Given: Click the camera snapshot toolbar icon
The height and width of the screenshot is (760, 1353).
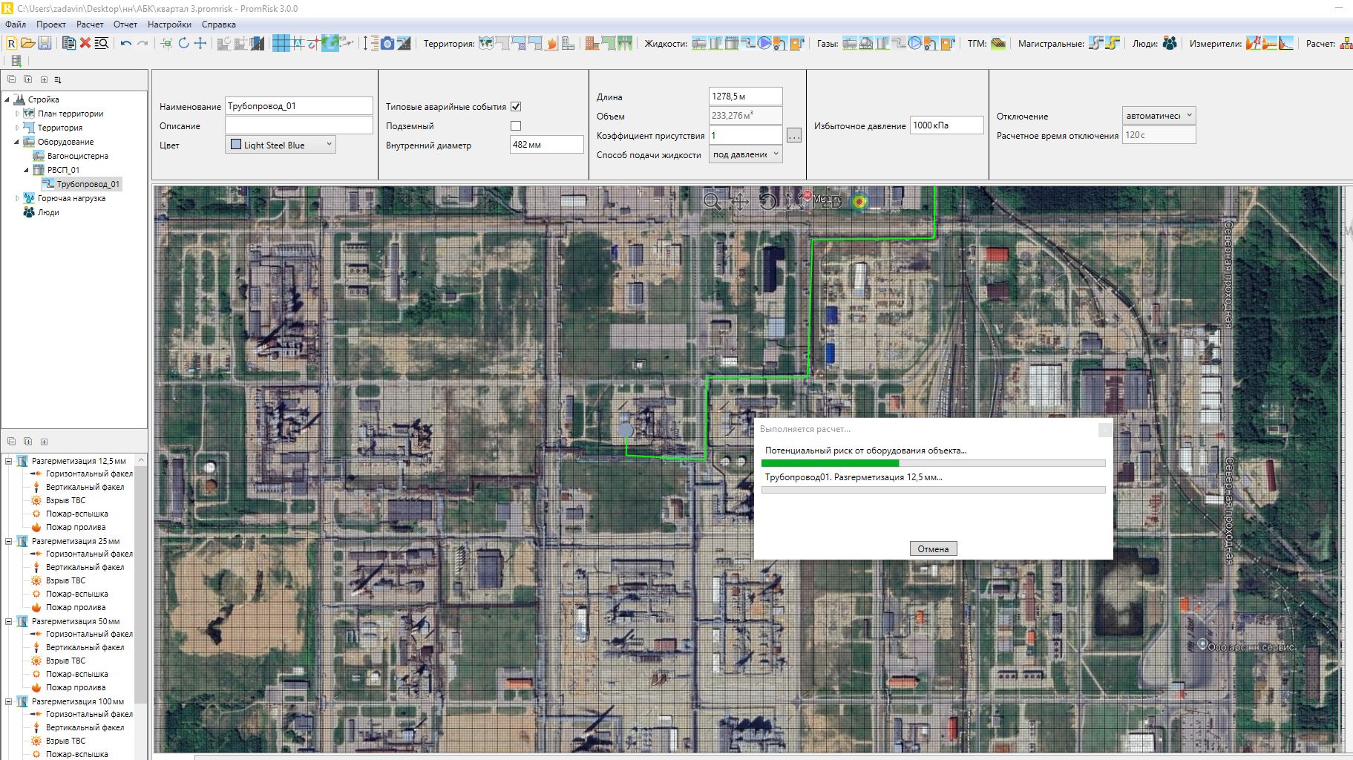Looking at the screenshot, I should click(387, 43).
